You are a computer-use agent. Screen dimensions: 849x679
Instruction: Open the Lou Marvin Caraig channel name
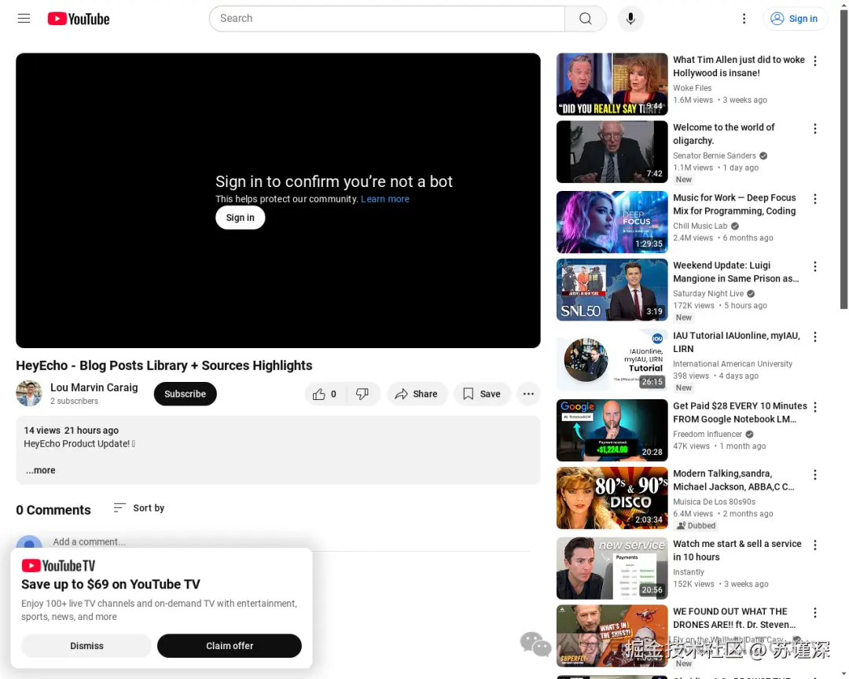[94, 387]
